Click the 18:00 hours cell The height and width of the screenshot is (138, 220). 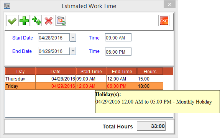pos(150,86)
